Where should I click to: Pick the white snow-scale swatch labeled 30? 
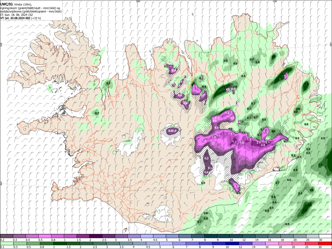(x=325, y=236)
